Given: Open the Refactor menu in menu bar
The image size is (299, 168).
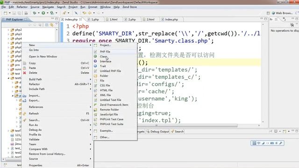Looking at the screenshot, I should (22, 7).
